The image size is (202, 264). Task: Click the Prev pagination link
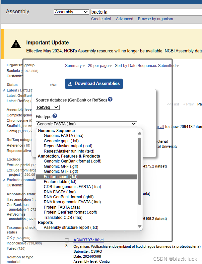click(188, 104)
